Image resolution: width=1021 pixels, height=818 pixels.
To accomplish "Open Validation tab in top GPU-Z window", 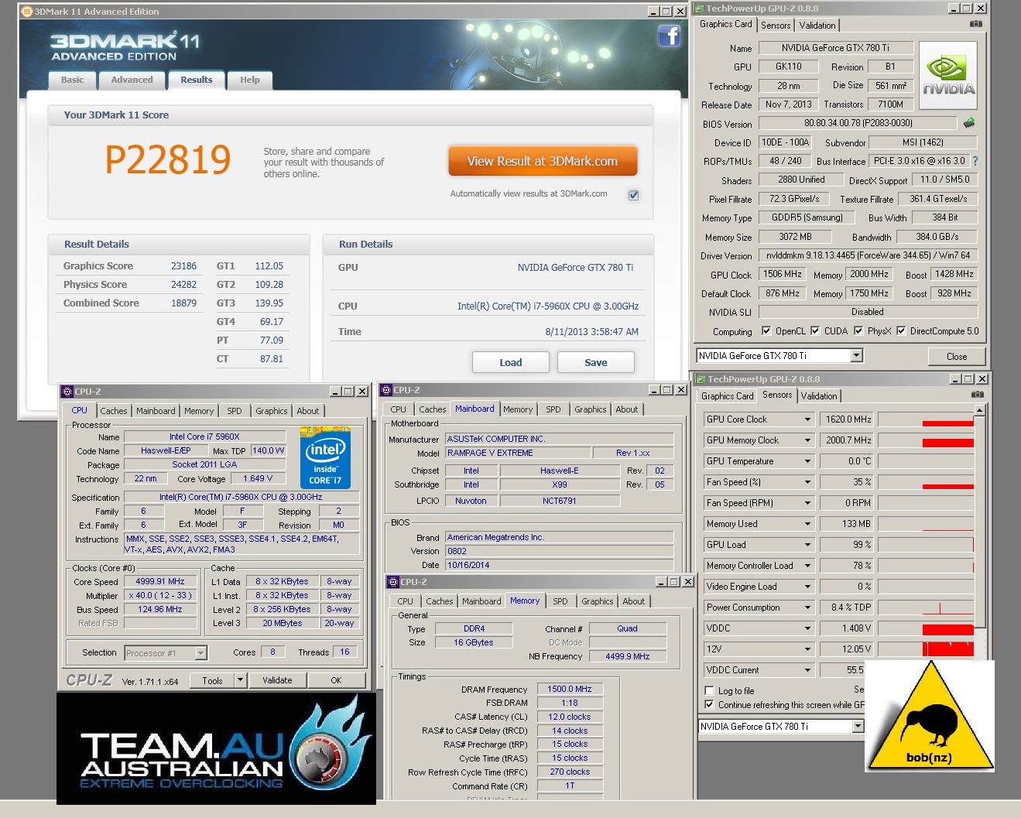I will [x=817, y=26].
